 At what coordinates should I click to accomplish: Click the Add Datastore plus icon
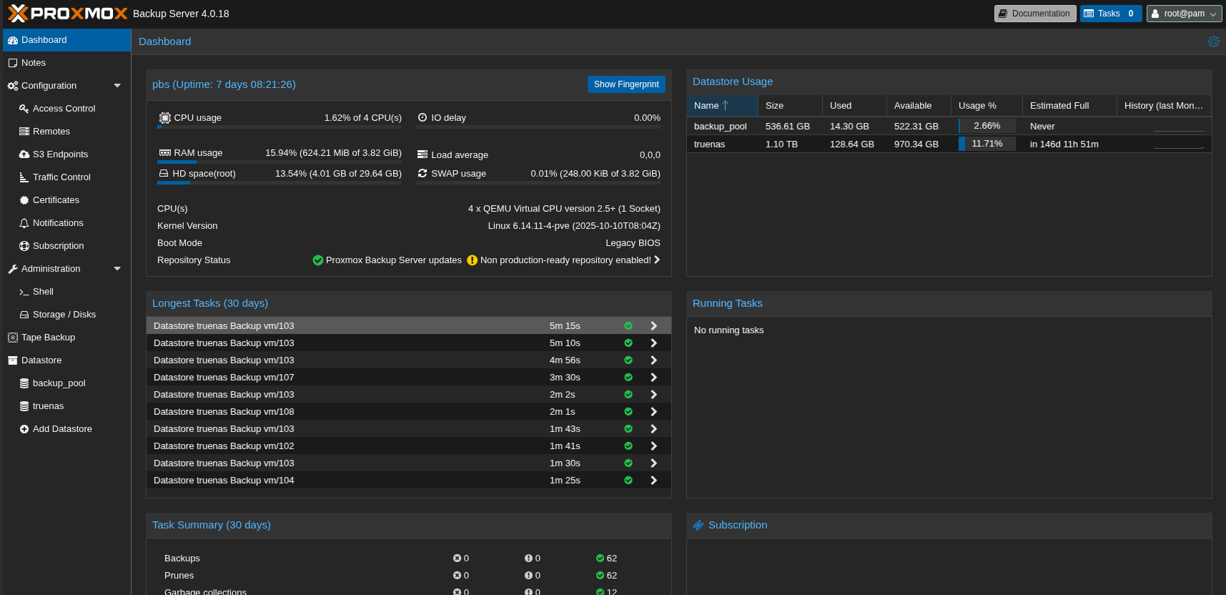(x=24, y=429)
